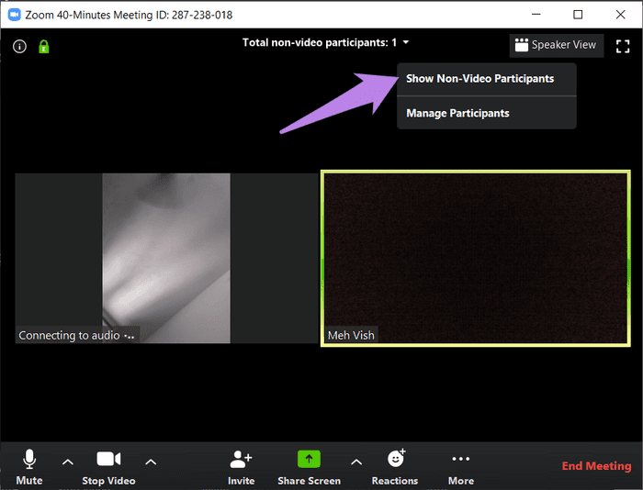The height and width of the screenshot is (490, 643).
Task: Click the Share Screen icon
Action: pos(309,459)
